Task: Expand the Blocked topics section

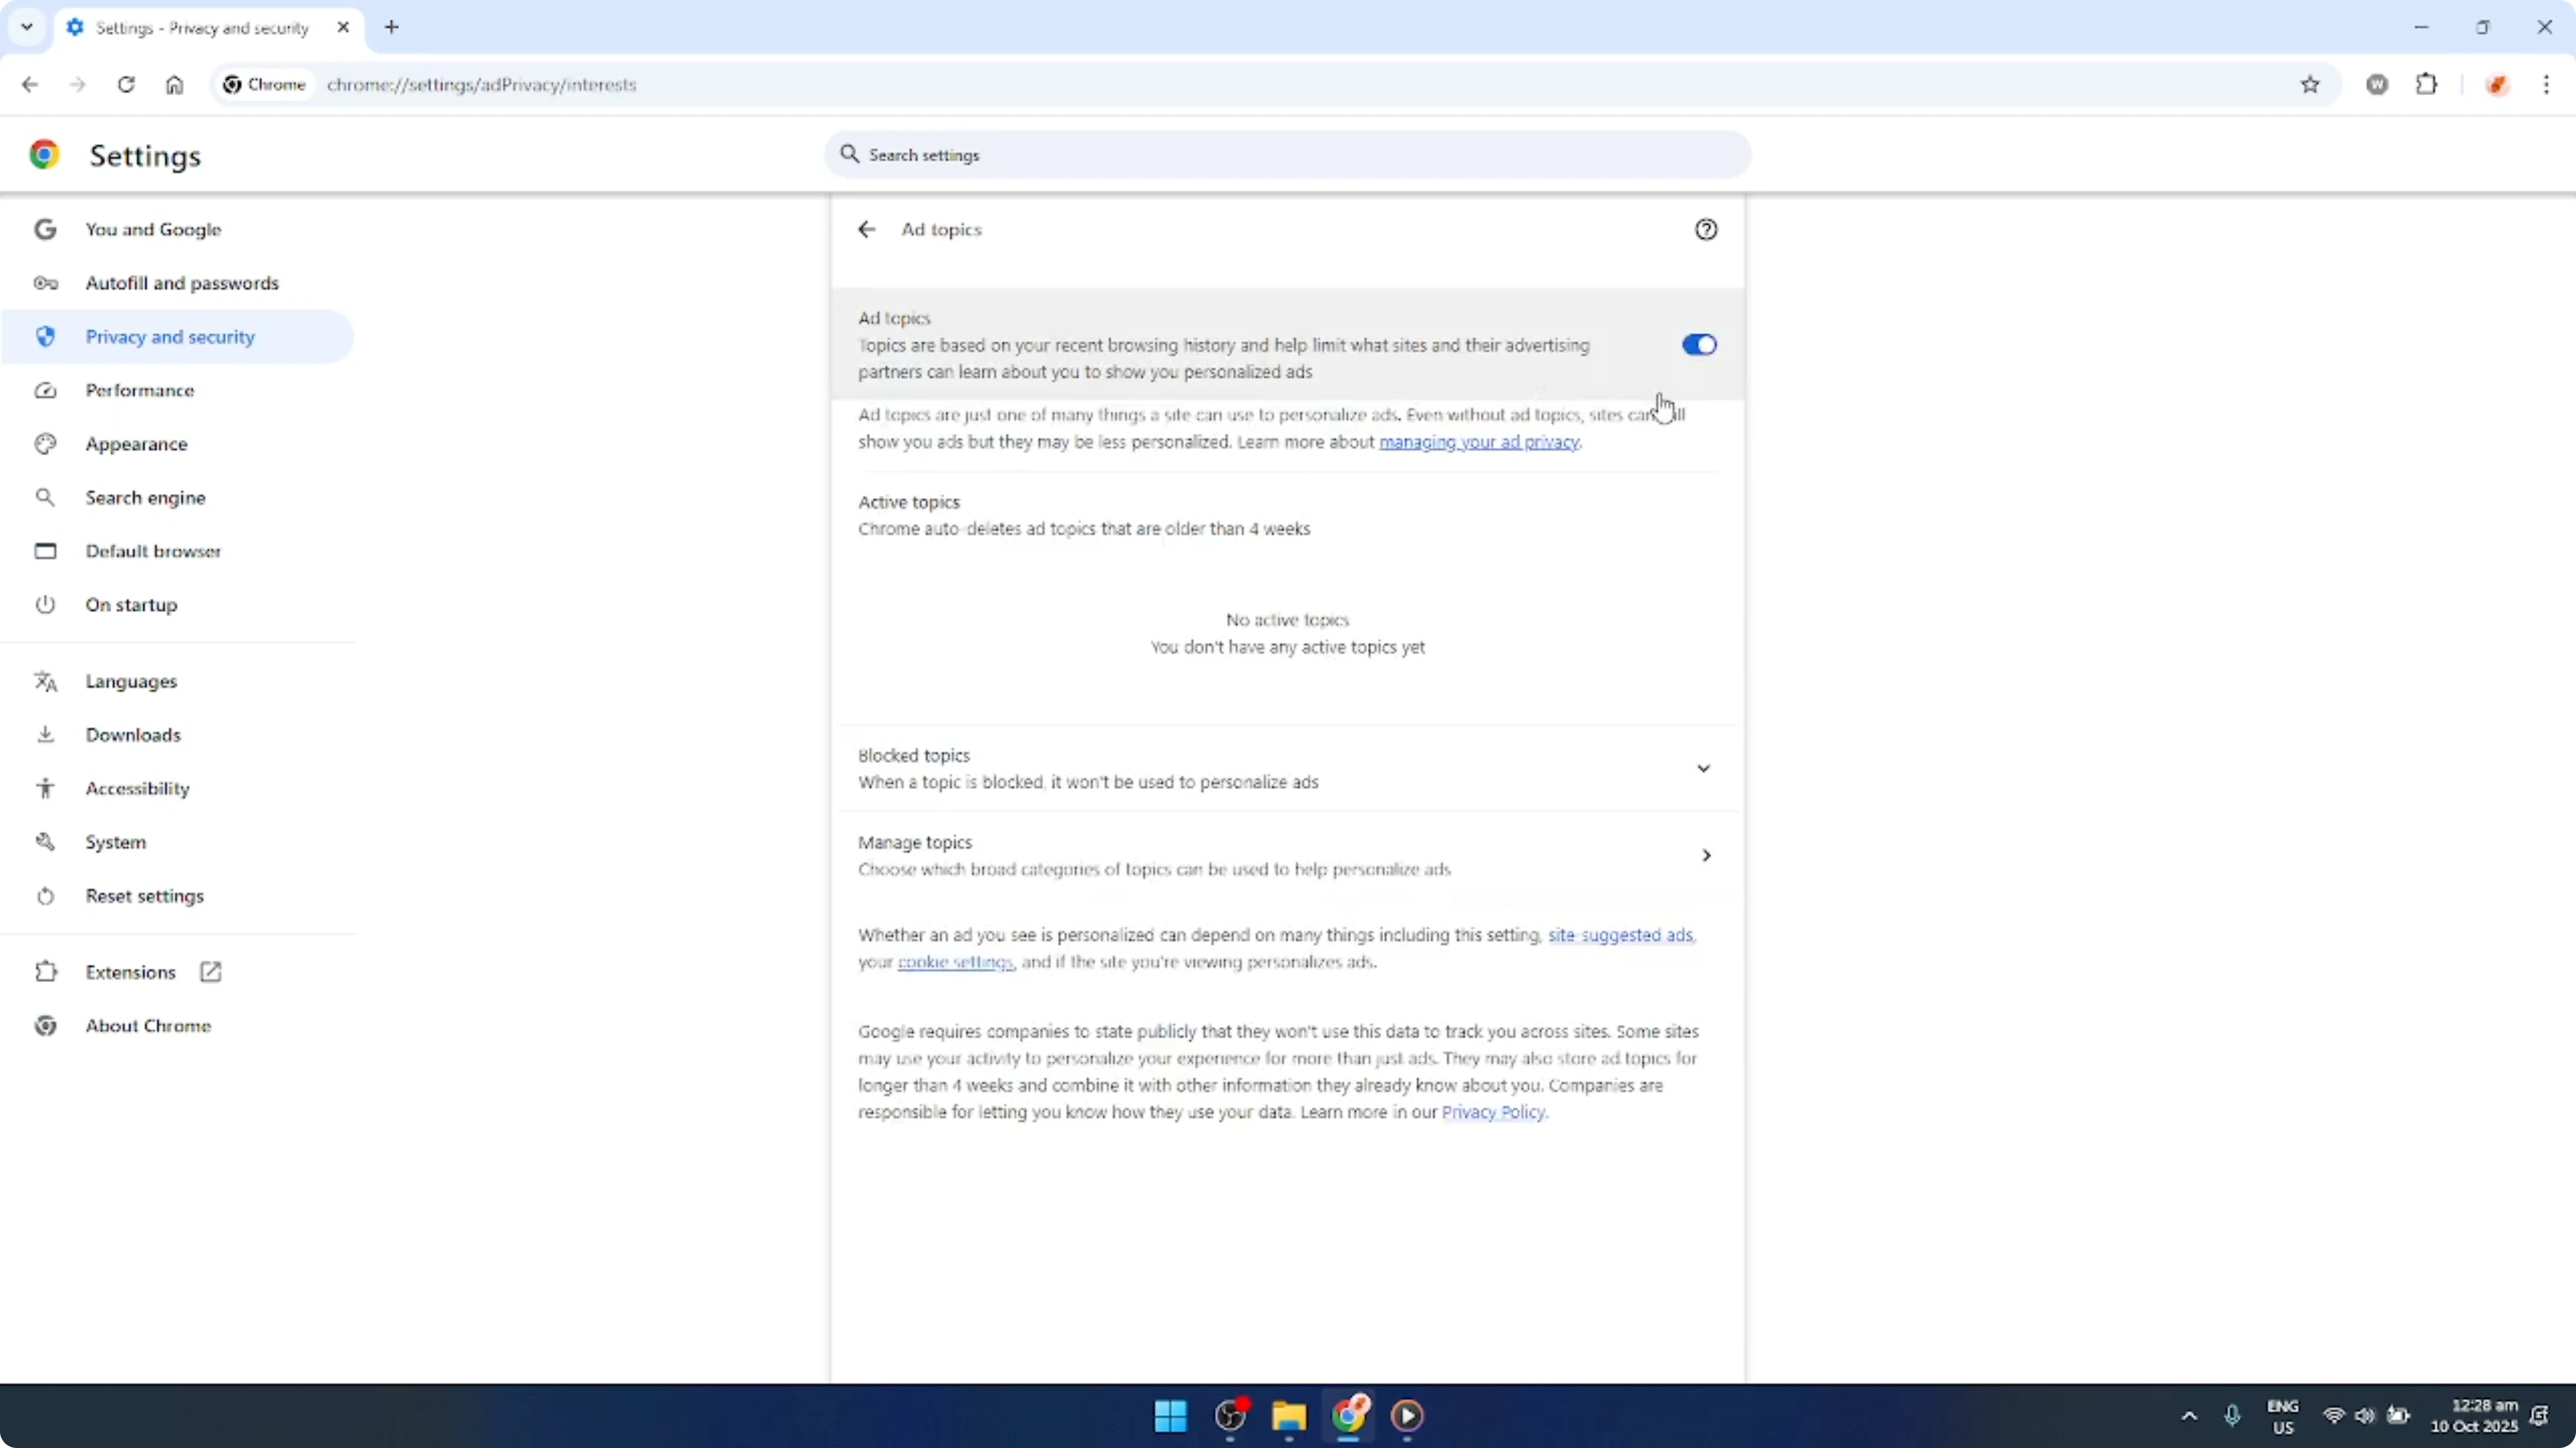Action: click(1704, 769)
